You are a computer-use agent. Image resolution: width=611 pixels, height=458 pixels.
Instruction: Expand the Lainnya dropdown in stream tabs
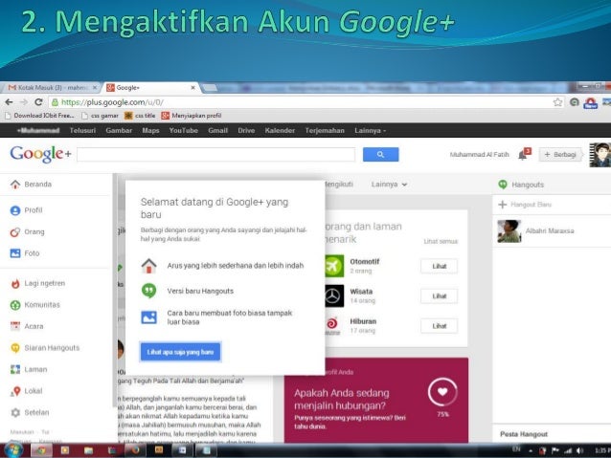(x=389, y=185)
